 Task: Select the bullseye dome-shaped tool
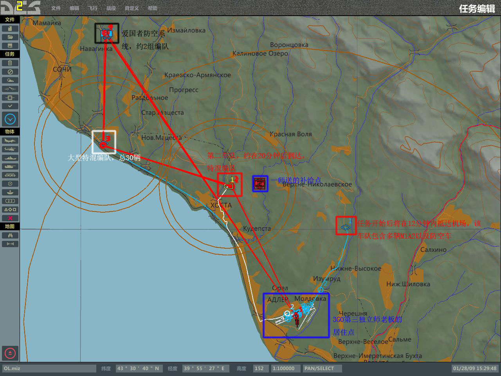click(10, 192)
